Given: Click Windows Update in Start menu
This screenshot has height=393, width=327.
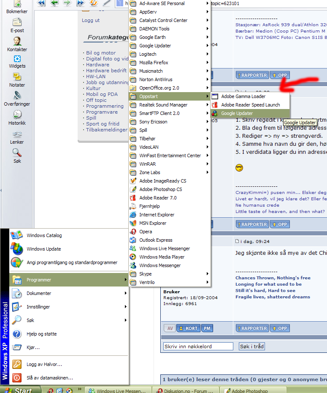Looking at the screenshot, I should [69, 249].
